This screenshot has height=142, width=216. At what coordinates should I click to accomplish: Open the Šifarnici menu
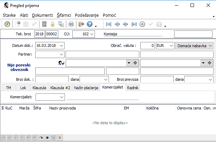coord(64,15)
